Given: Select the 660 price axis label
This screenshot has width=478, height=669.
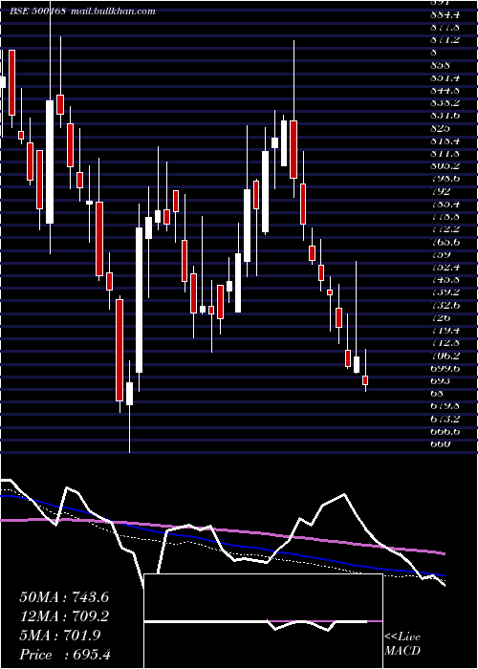Looking at the screenshot, I should (x=440, y=443).
